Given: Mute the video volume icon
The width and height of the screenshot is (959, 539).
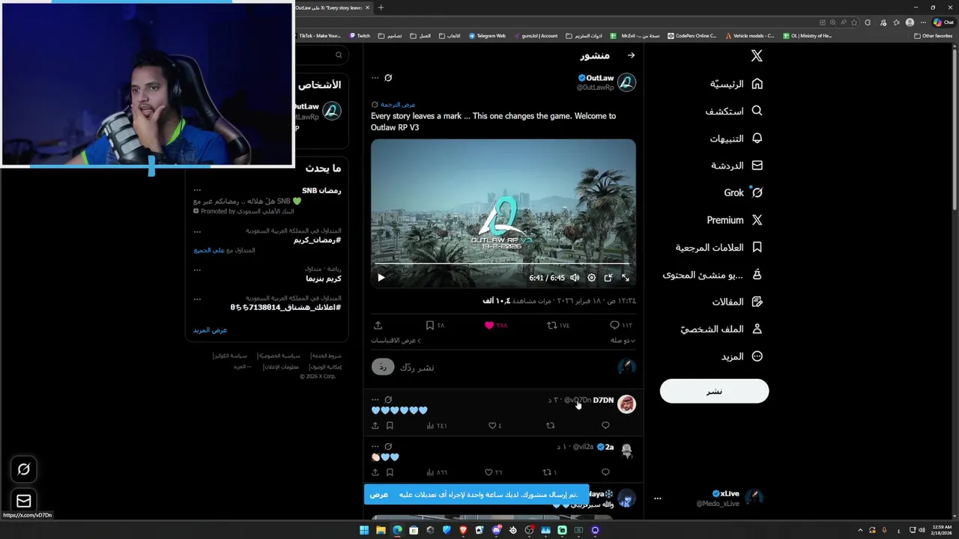Looking at the screenshot, I should pos(575,278).
